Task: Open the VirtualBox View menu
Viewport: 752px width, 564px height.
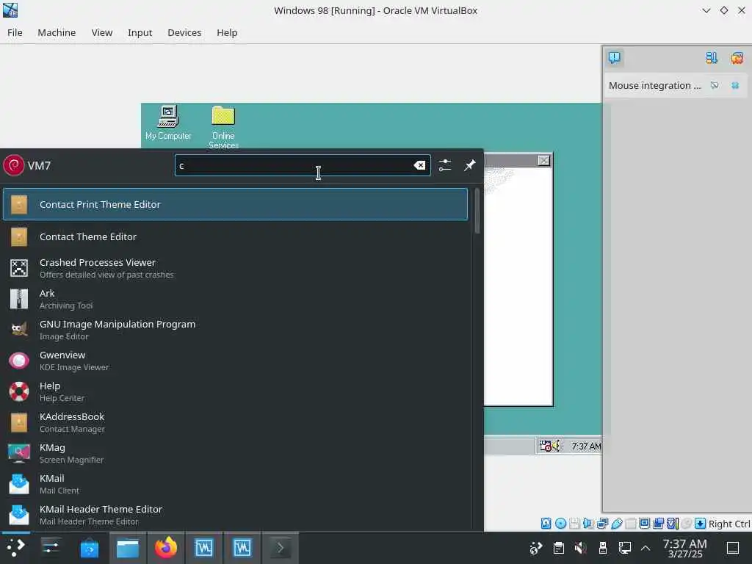Action: (101, 32)
